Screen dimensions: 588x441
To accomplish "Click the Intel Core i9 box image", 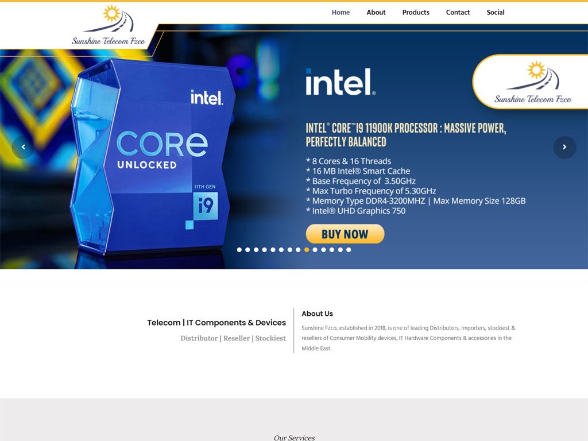I will 152,157.
